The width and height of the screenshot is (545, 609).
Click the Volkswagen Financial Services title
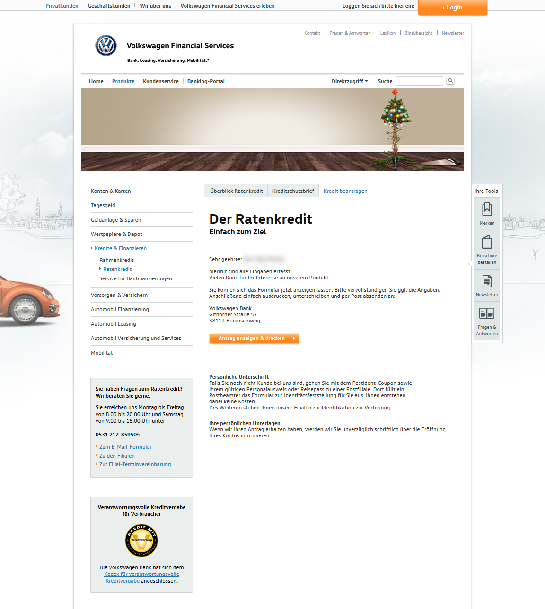tap(180, 46)
